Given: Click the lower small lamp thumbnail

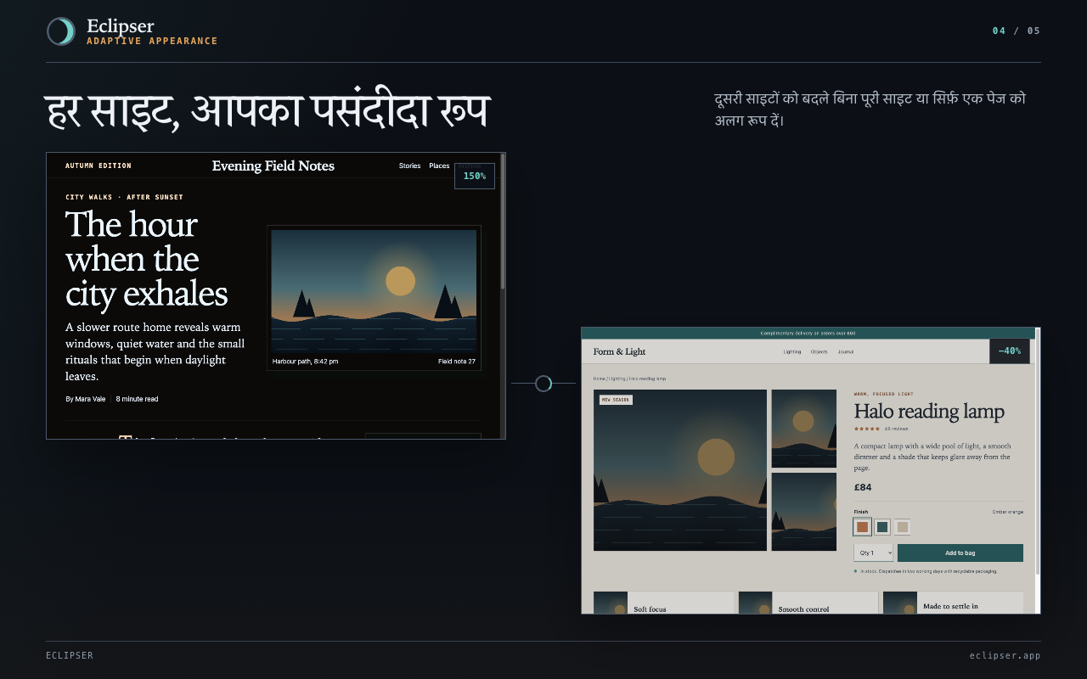Looking at the screenshot, I should [x=803, y=512].
